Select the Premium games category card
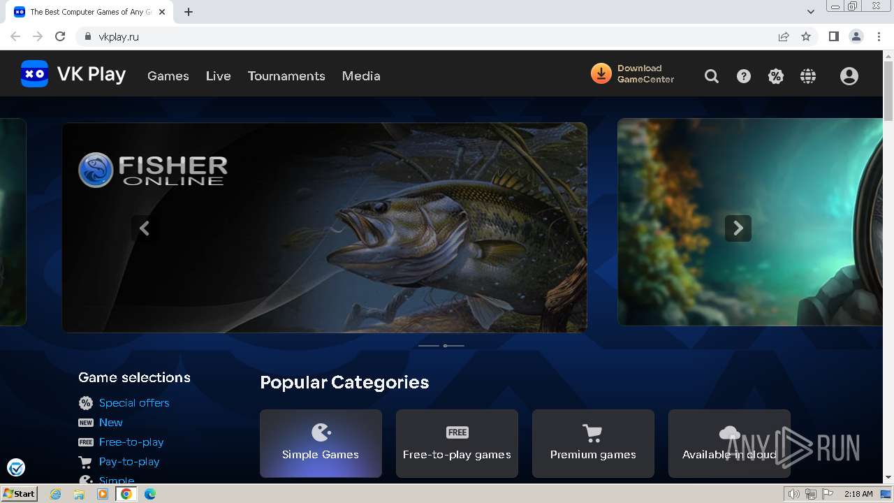 coord(593,444)
